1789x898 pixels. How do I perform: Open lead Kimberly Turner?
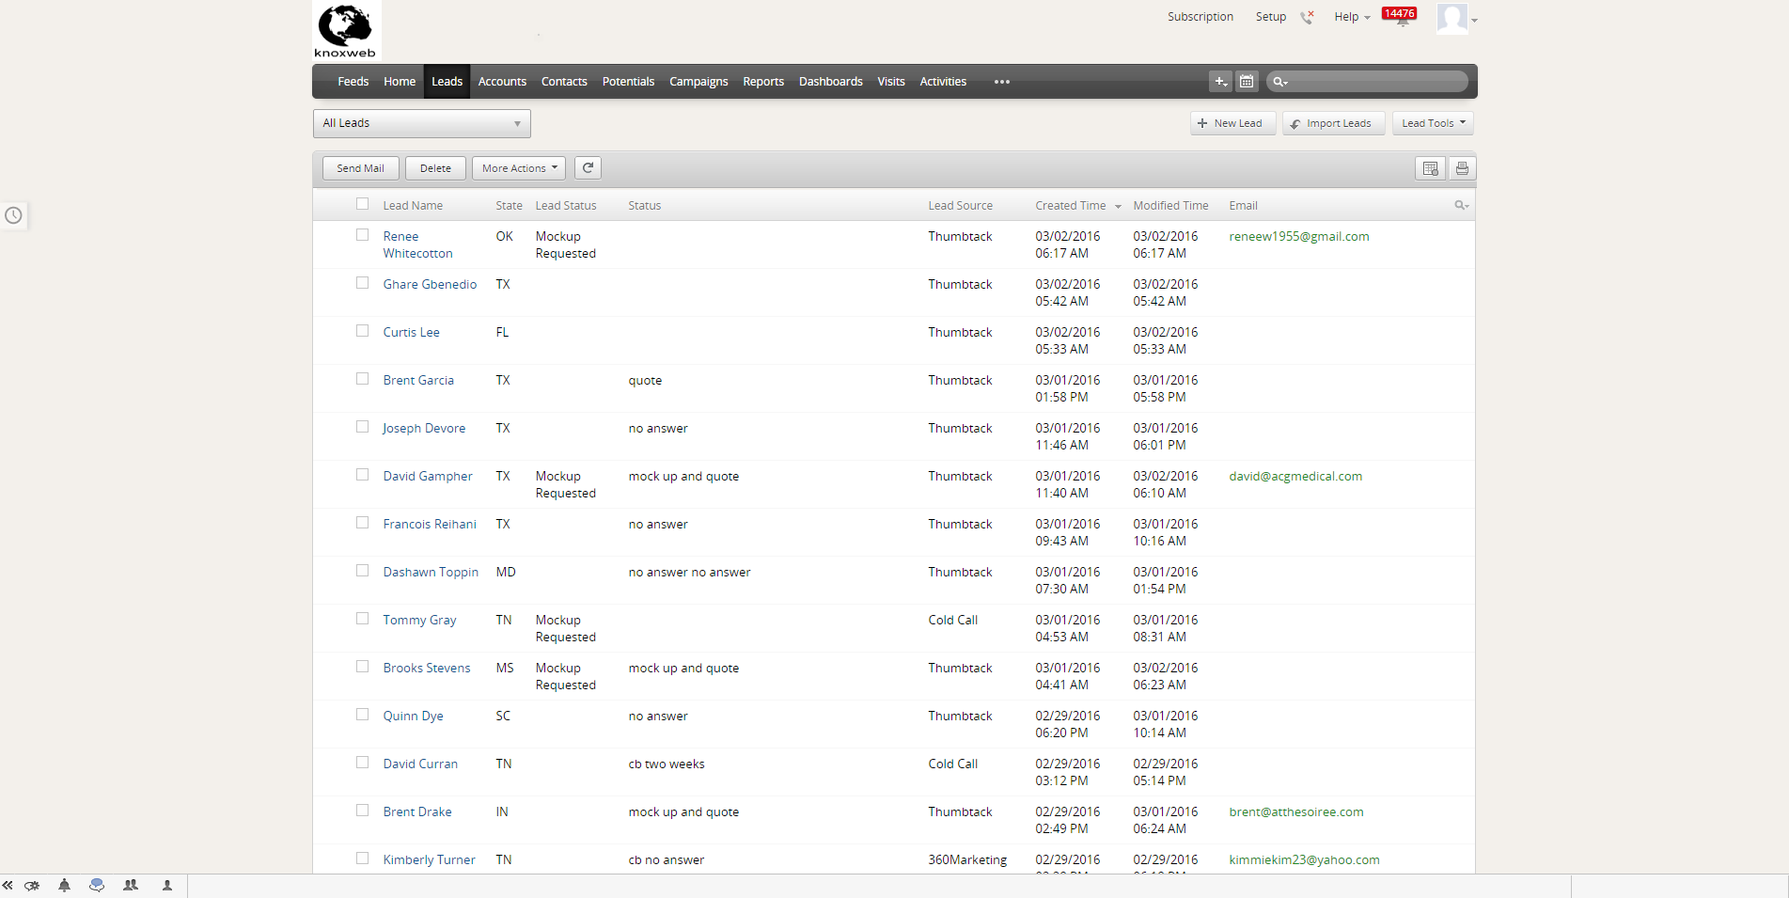pos(429,859)
